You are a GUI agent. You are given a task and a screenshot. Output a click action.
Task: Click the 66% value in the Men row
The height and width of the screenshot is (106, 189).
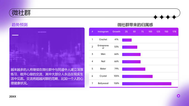click(x=116, y=54)
